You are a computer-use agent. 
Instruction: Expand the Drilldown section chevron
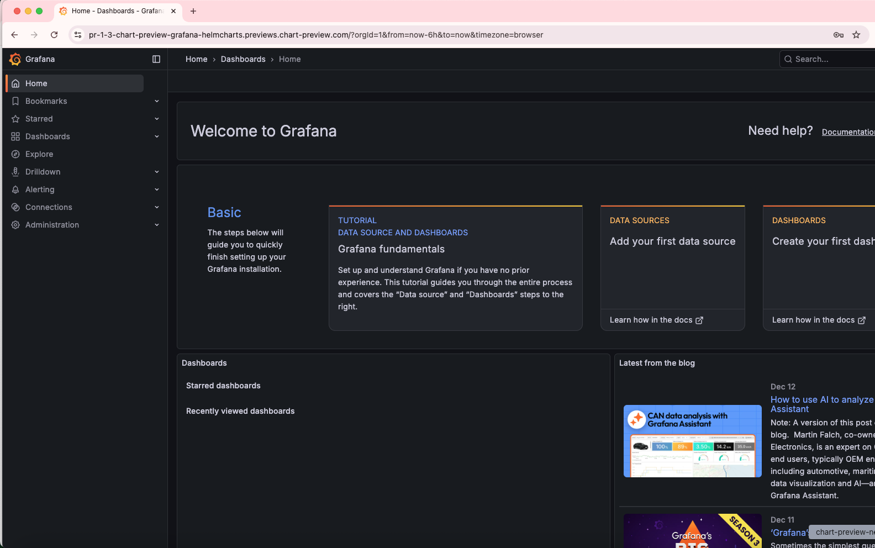[x=157, y=172]
